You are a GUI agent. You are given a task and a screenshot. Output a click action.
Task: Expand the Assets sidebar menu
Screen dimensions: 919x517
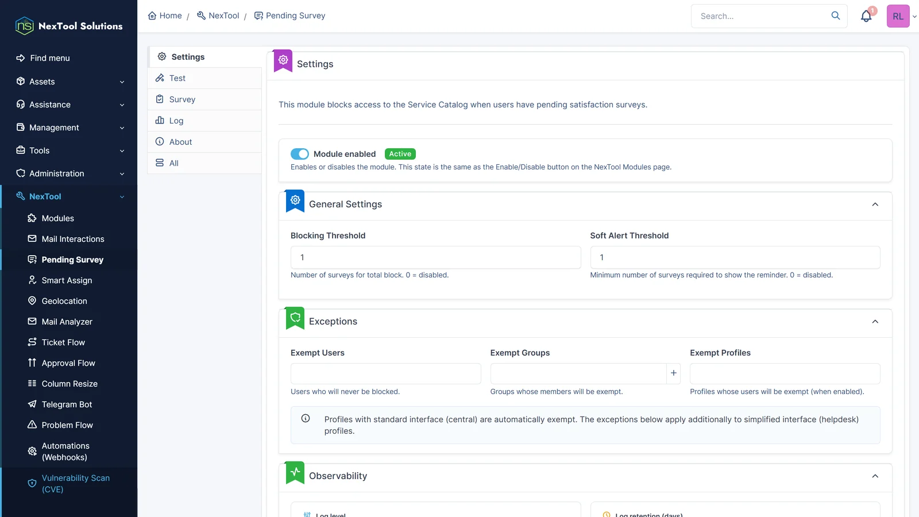tap(69, 82)
